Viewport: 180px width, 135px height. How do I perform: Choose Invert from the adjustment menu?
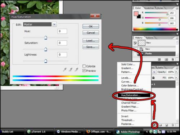tap(125, 116)
